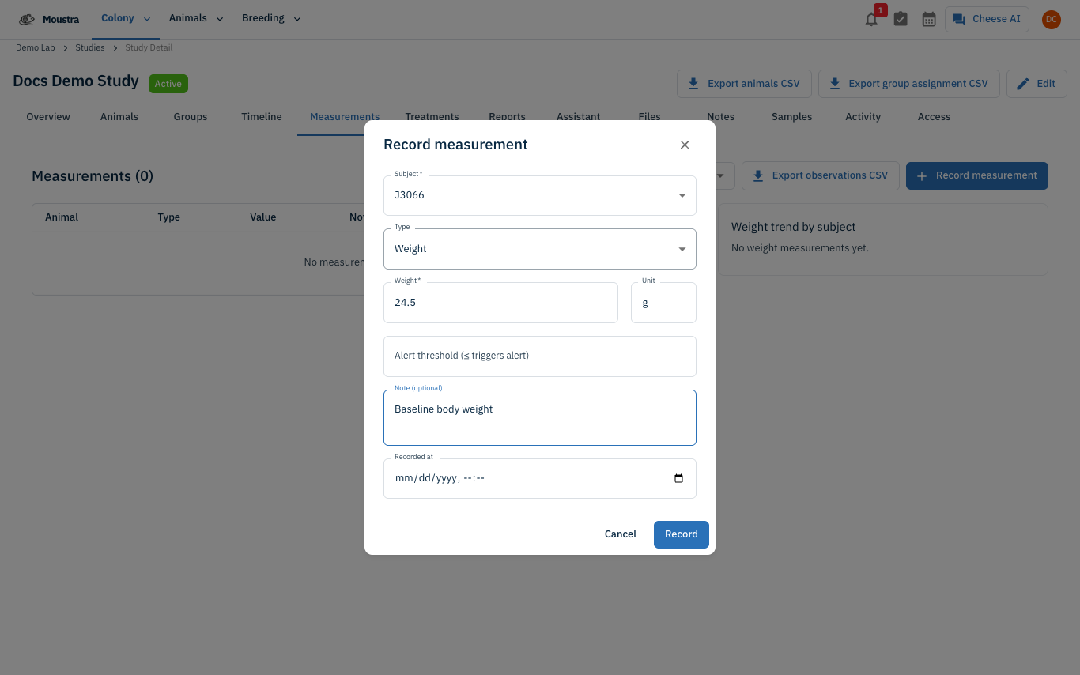The image size is (1080, 675).
Task: Click Export observations CSV
Action: (821, 175)
